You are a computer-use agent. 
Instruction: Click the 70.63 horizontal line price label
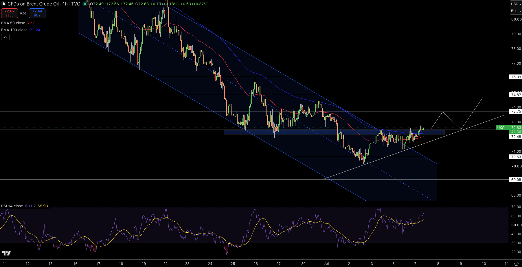(x=516, y=157)
